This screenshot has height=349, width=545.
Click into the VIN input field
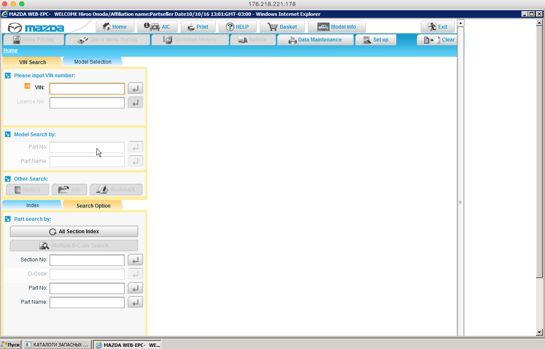(x=87, y=89)
